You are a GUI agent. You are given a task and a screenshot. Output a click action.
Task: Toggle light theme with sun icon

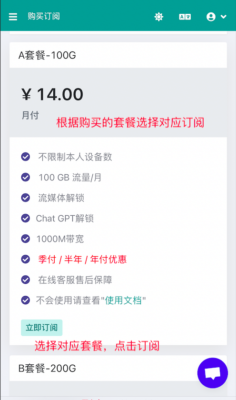coord(158,17)
